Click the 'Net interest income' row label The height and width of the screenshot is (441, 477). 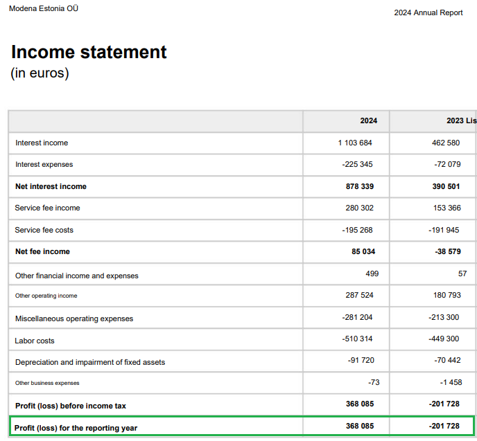(x=51, y=186)
